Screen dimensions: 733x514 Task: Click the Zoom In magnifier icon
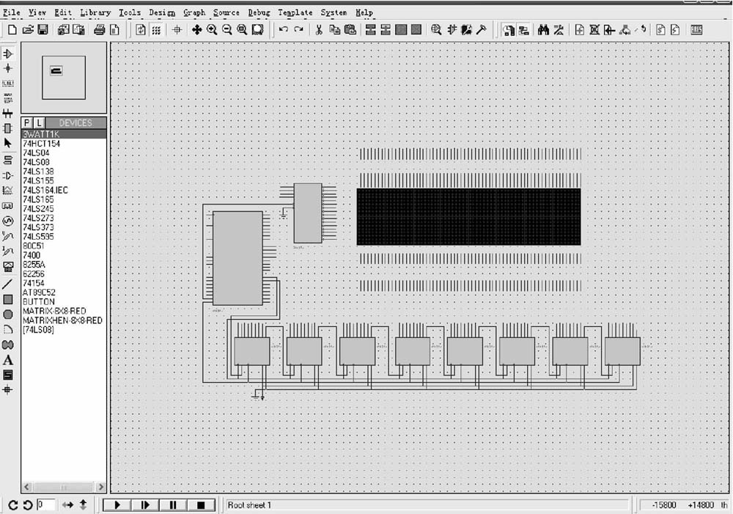click(212, 30)
